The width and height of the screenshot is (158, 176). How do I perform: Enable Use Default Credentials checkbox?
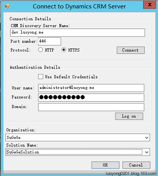click(x=40, y=77)
